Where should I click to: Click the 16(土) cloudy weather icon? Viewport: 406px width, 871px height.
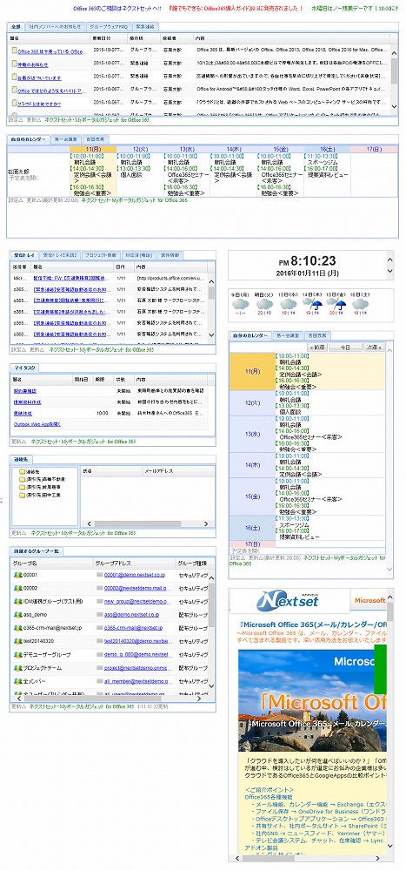(x=359, y=304)
